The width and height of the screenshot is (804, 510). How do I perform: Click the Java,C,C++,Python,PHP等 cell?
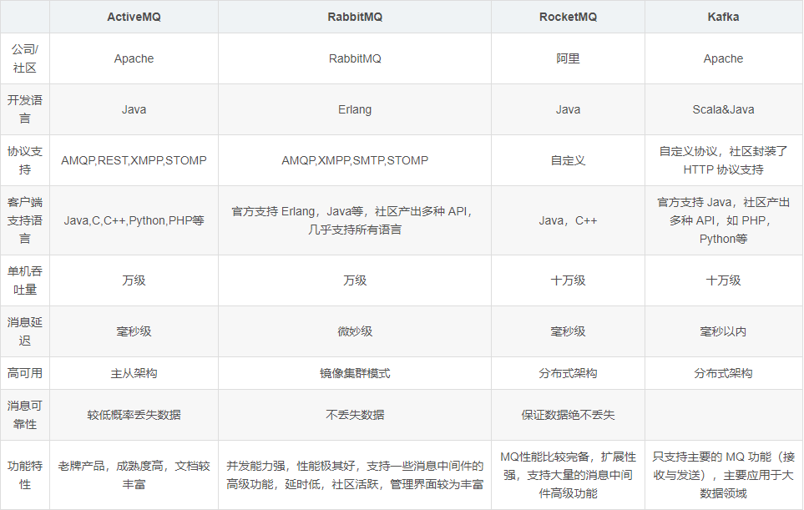(134, 220)
